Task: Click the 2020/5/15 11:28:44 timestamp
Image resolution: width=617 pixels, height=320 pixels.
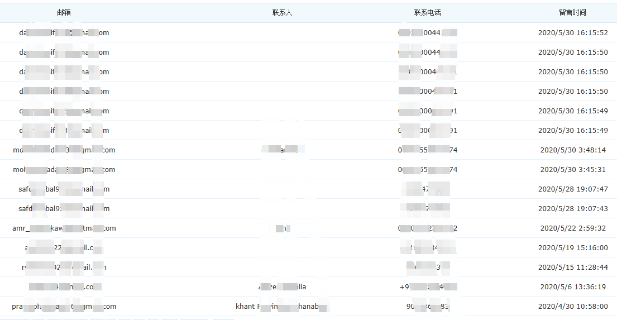Action: point(572,268)
